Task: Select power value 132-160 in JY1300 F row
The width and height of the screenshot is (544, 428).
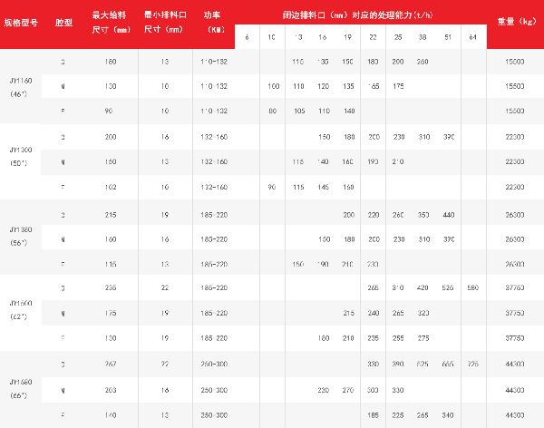Action: [214, 187]
